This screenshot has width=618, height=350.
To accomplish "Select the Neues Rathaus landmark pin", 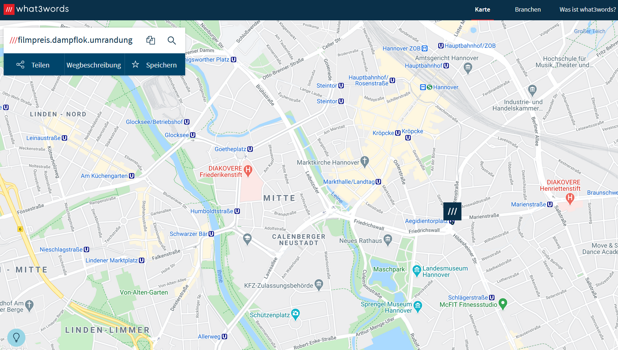I will 388,240.
